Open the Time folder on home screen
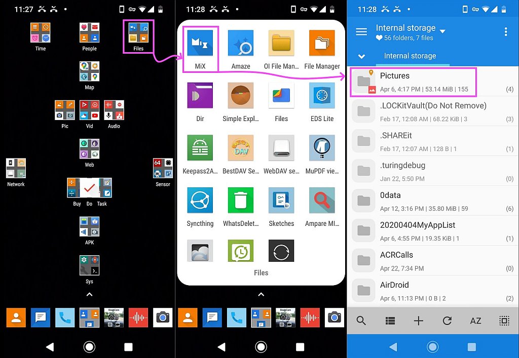The height and width of the screenshot is (358, 519). pos(41,32)
